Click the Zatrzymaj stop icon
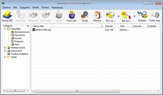The width and height of the screenshot is (163, 95). [33, 15]
